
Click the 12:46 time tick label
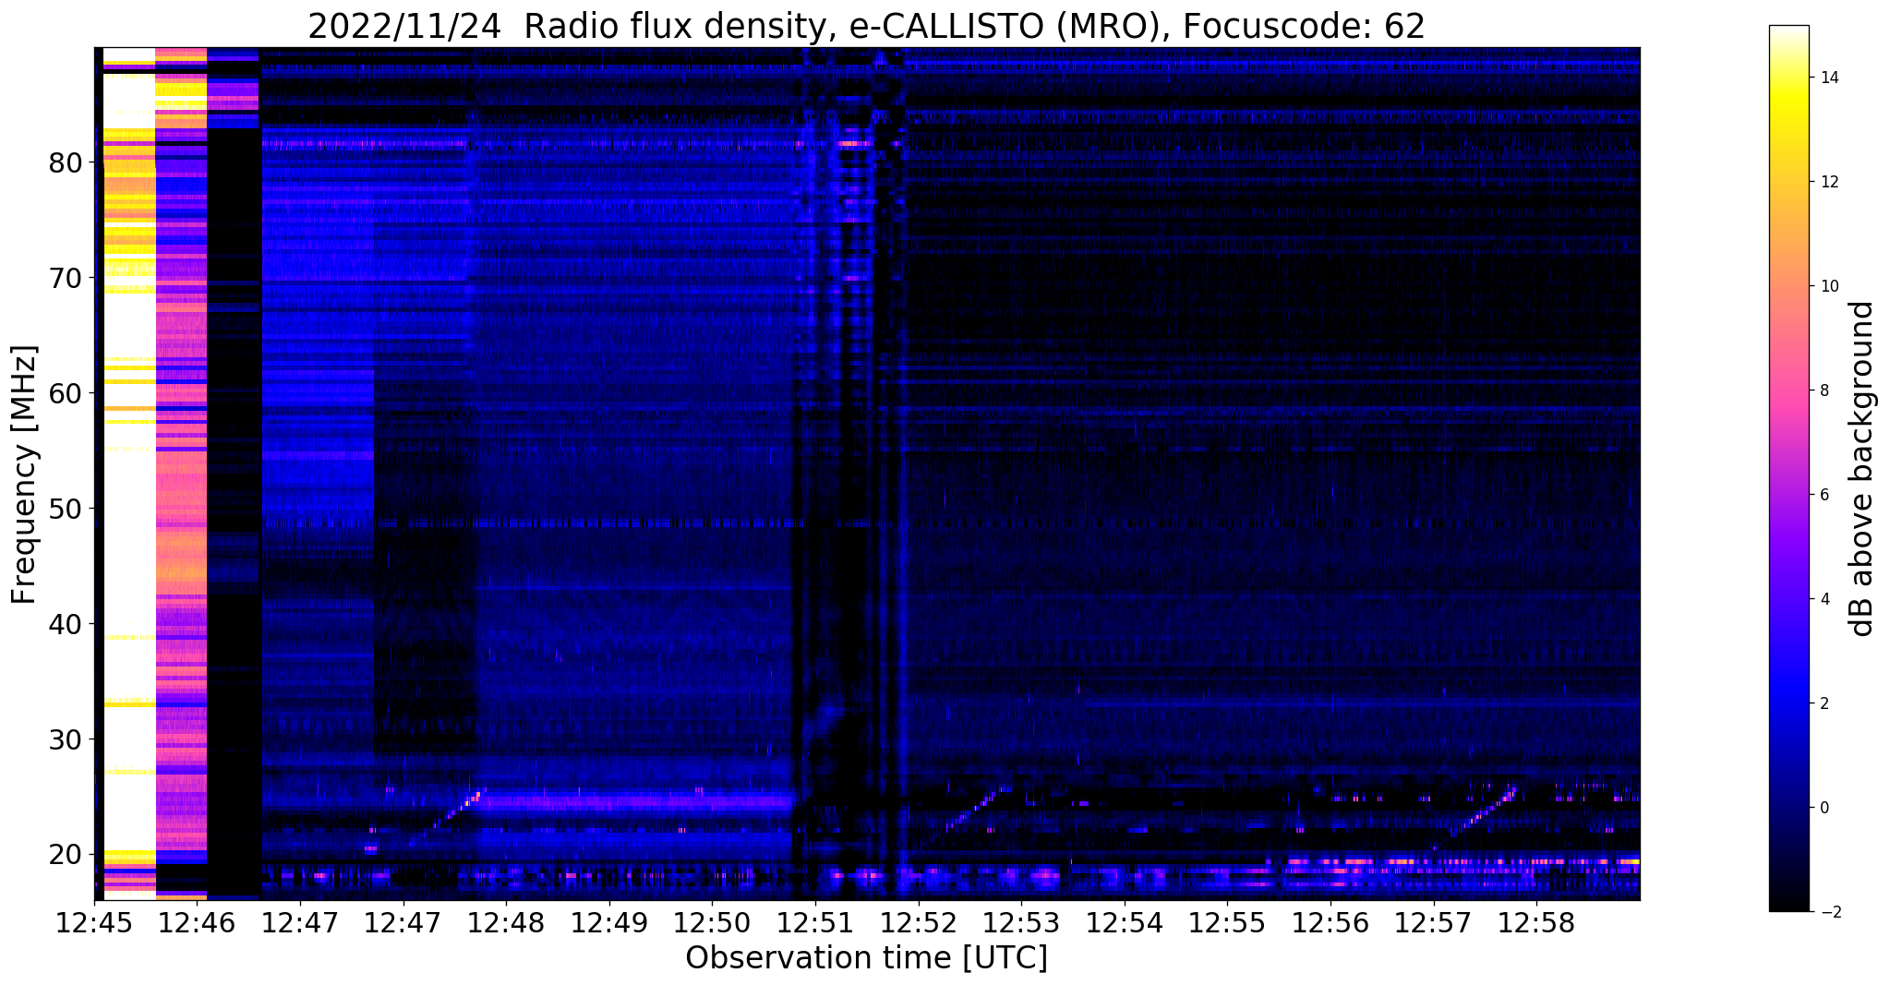point(197,923)
